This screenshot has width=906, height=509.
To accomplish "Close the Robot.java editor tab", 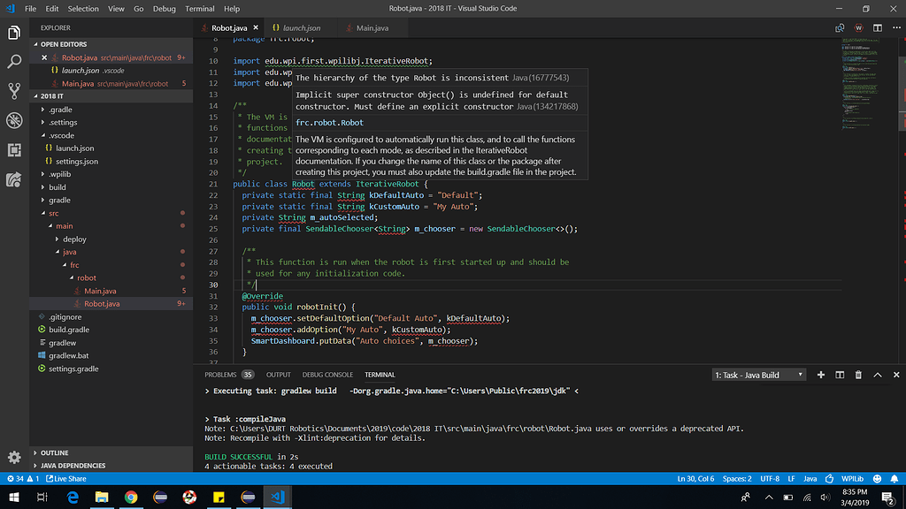I will pos(256,27).
